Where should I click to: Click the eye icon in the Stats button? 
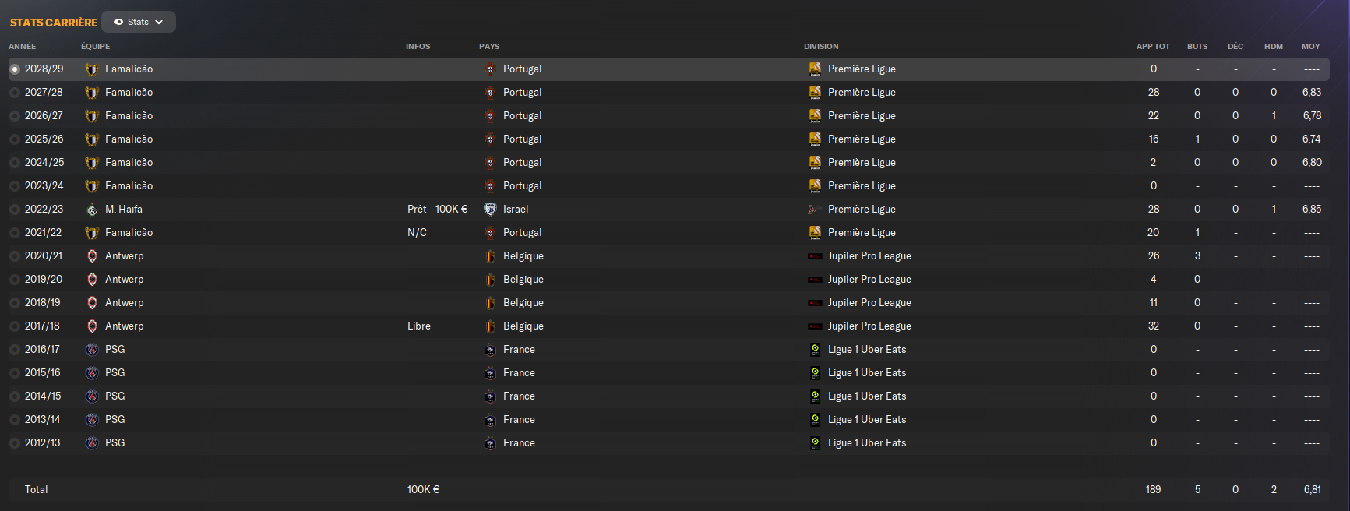point(118,22)
